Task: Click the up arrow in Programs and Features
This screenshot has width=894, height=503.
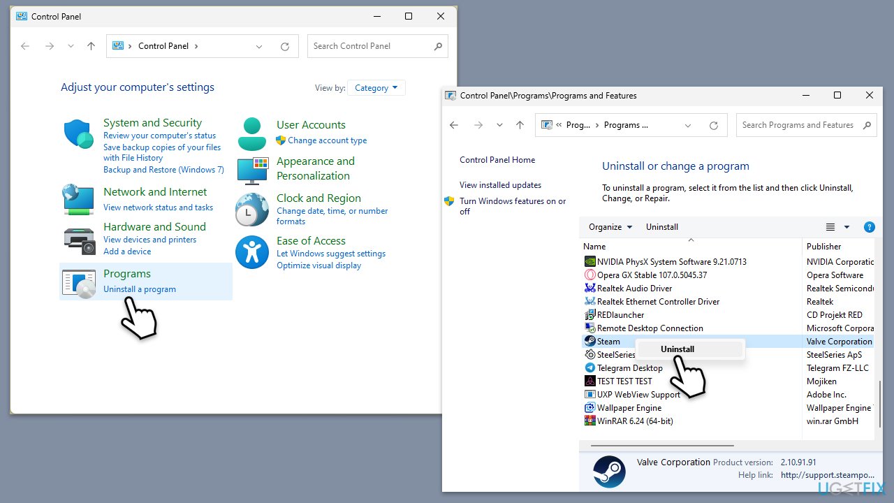Action: point(520,125)
